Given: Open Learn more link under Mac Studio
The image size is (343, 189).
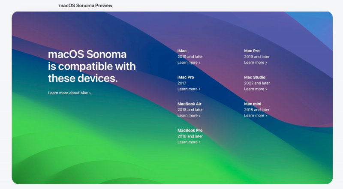Looking at the screenshot, I should click(x=256, y=89).
